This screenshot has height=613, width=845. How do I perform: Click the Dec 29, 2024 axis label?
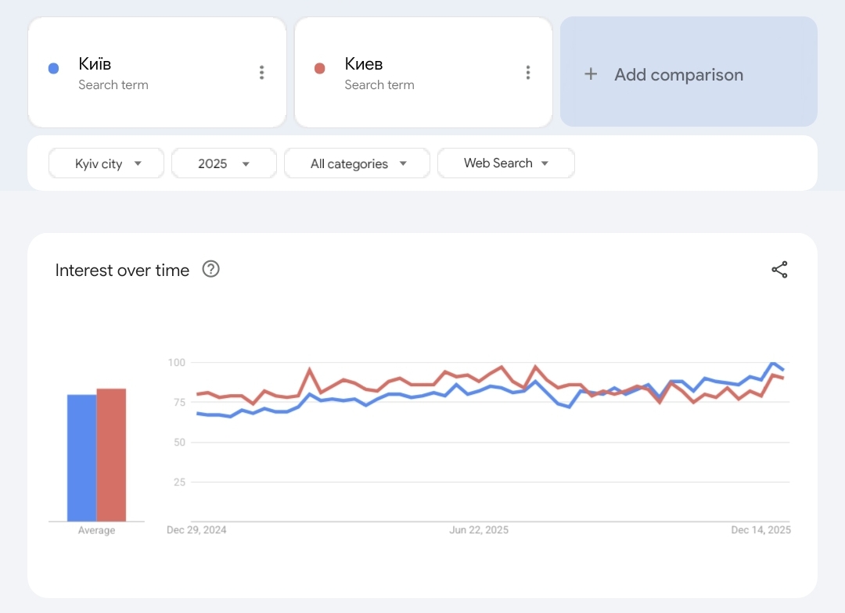point(196,530)
